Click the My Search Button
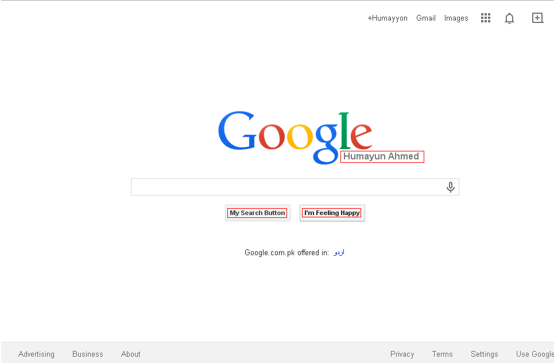 (x=258, y=213)
